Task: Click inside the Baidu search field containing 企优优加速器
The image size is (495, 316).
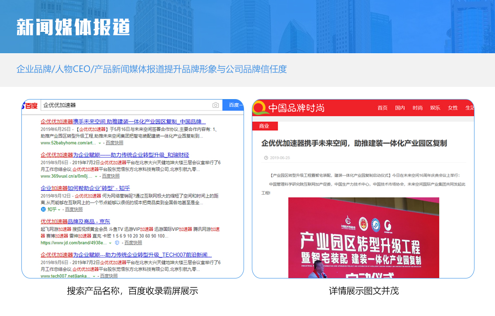Action: point(131,105)
